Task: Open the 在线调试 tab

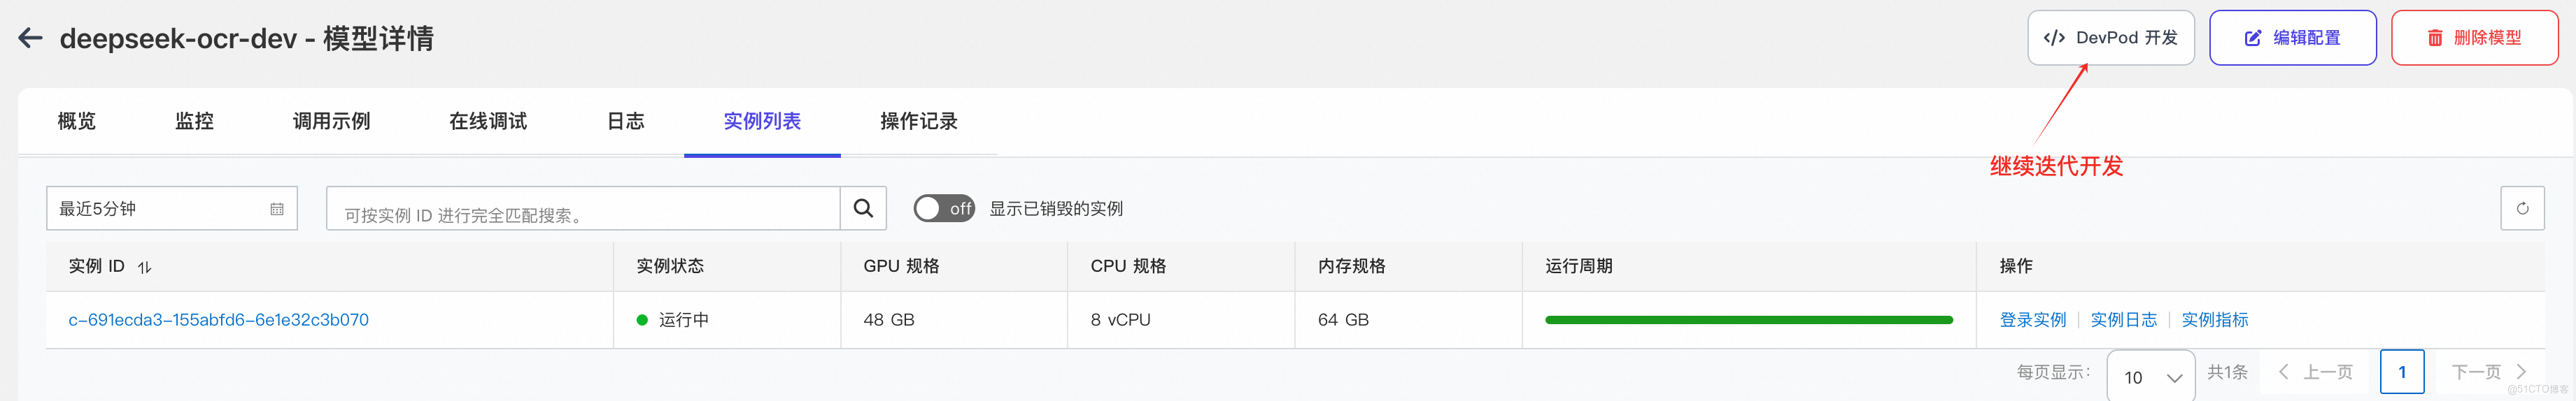Action: coord(488,122)
